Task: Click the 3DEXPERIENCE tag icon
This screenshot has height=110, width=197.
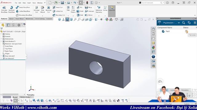Action: (x=189, y=23)
